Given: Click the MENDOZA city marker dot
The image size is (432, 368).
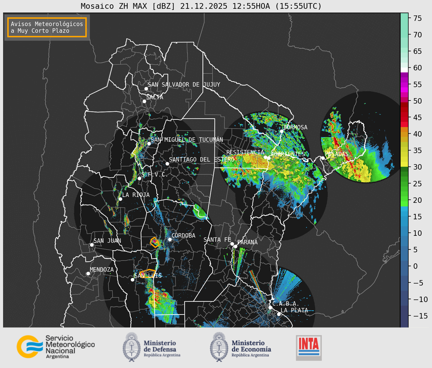Looking at the screenshot, I should point(88,273).
